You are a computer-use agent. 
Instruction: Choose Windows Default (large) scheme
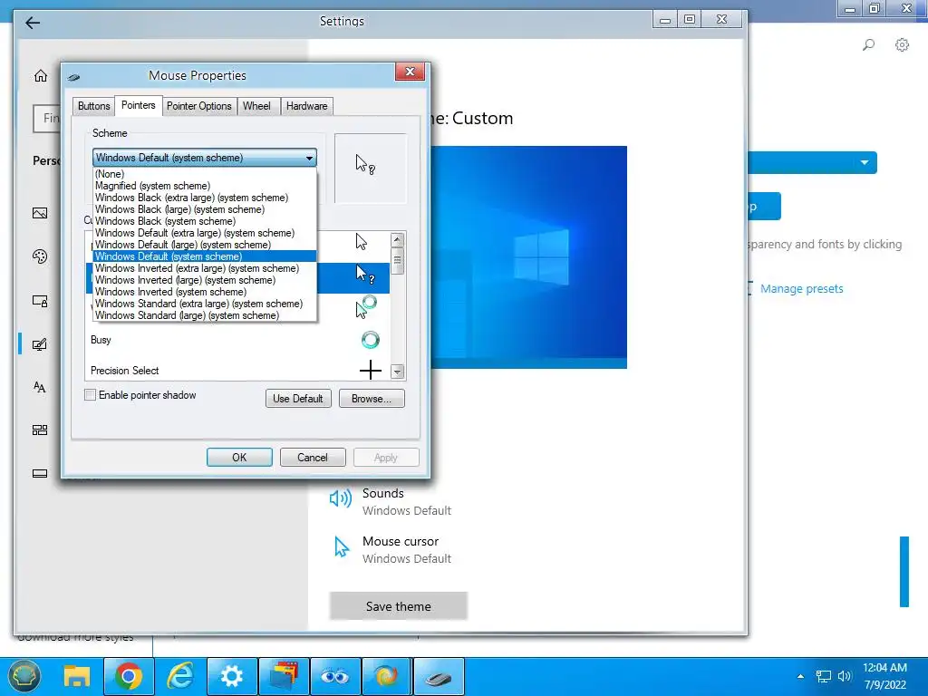205,245
